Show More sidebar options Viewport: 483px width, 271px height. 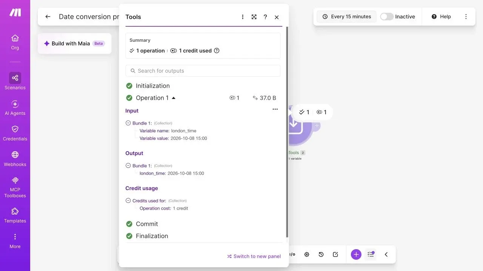pyautogui.click(x=15, y=241)
